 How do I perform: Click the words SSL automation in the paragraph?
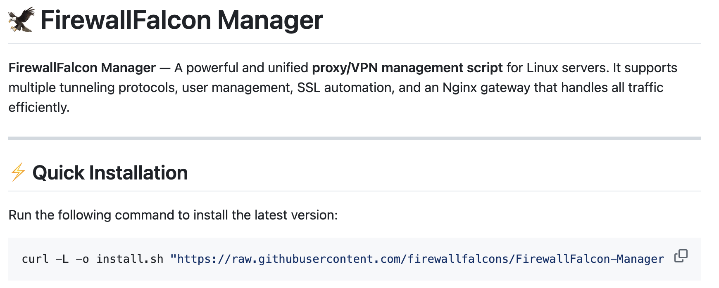coord(344,87)
